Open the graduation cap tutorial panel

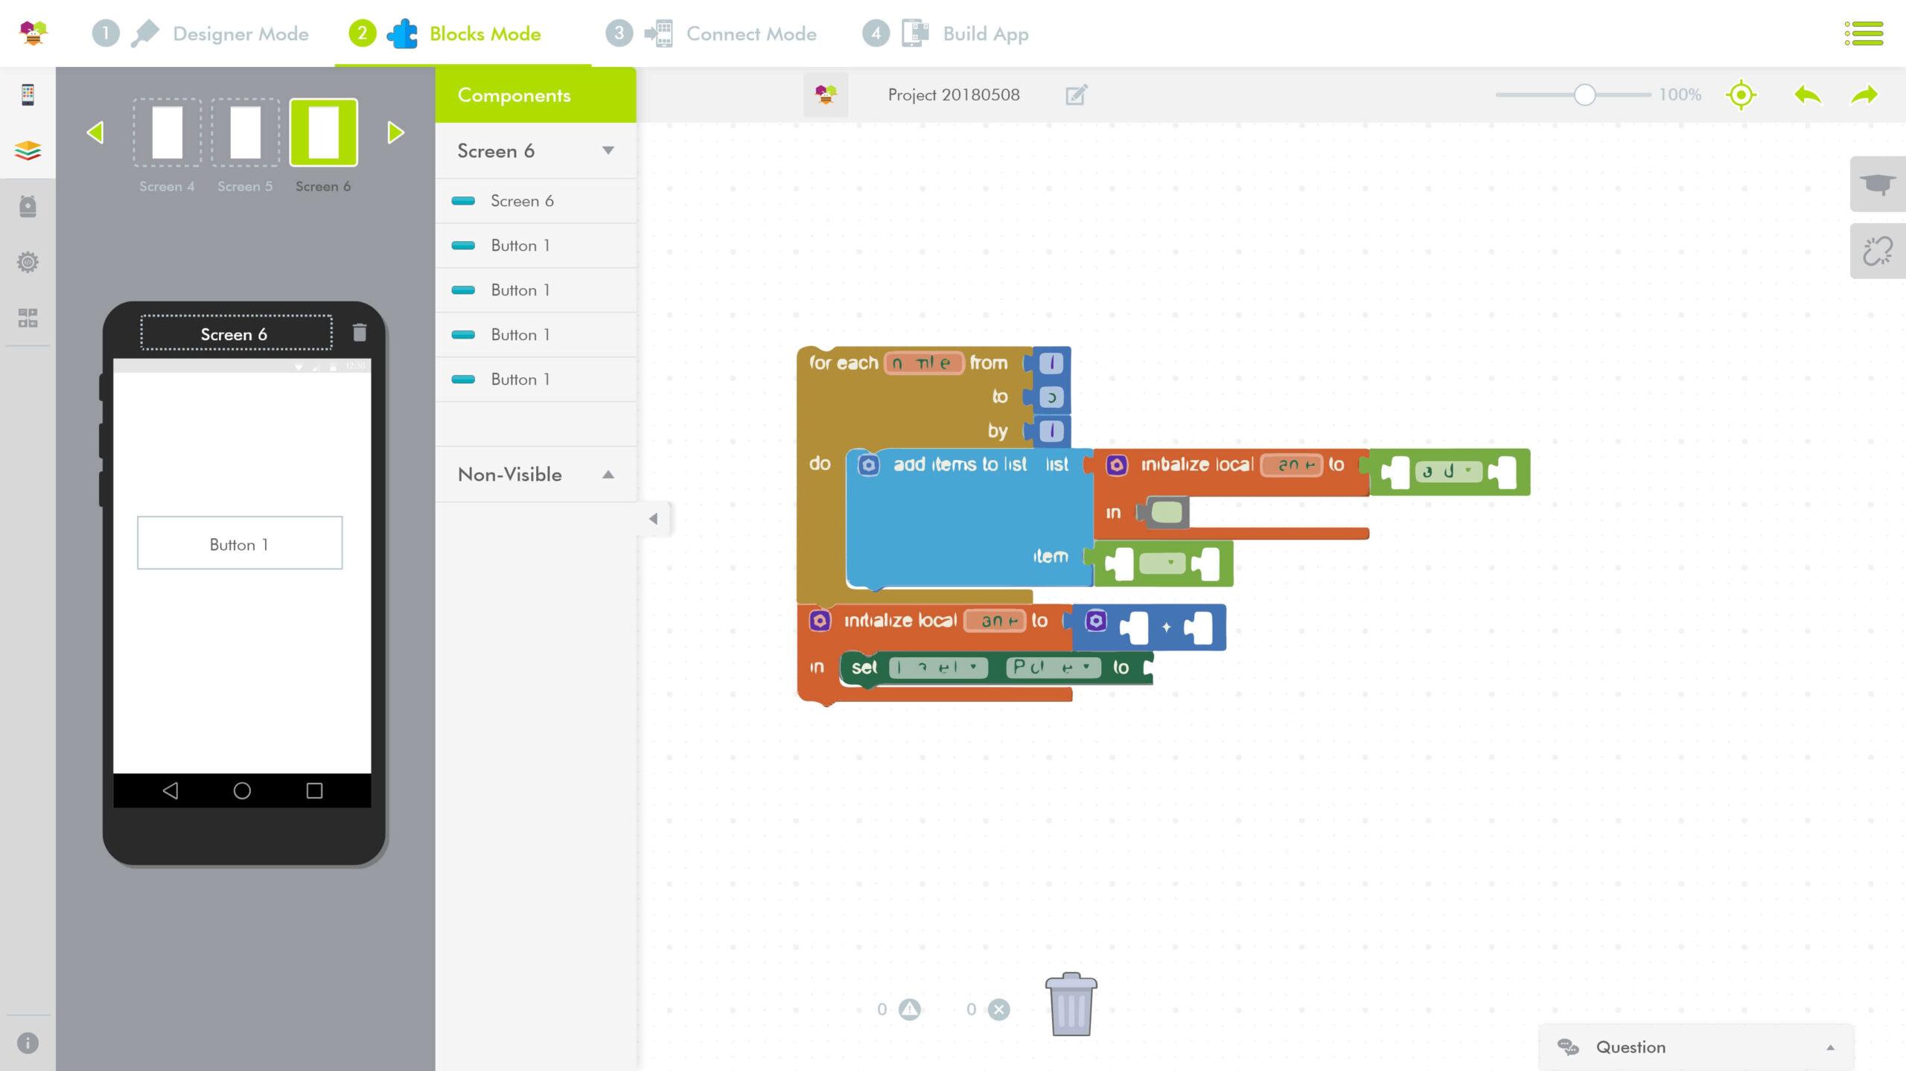[1877, 184]
